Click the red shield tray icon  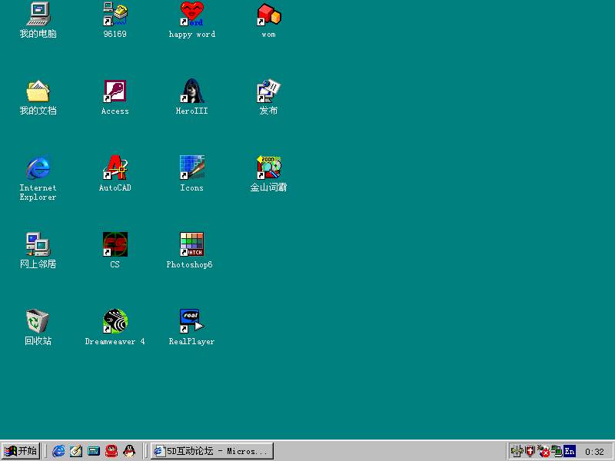pyautogui.click(x=530, y=452)
